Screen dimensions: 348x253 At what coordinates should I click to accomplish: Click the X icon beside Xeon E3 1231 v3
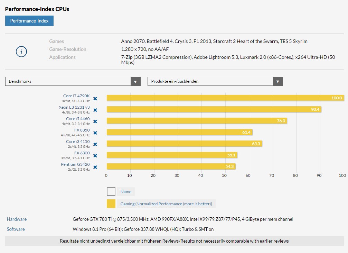pos(95,110)
